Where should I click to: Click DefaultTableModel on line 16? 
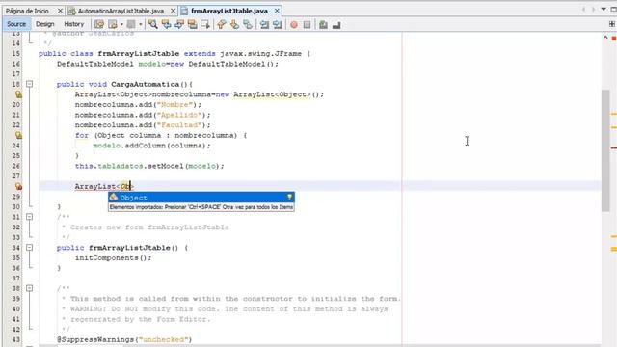pos(95,64)
